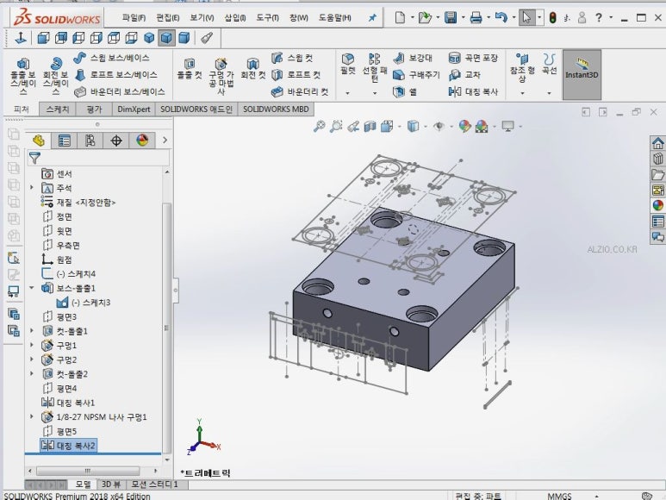Image resolution: width=666 pixels, height=500 pixels.
Task: Open Tools (도구) menu
Action: (x=268, y=18)
